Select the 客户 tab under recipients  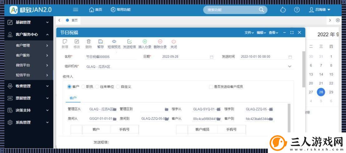[x=73, y=98]
